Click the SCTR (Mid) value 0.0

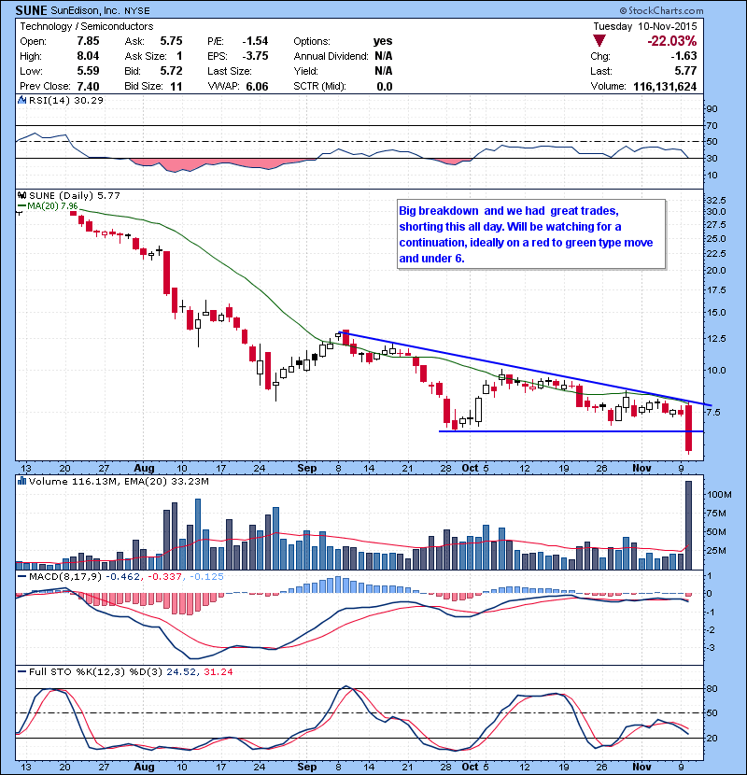pos(385,87)
